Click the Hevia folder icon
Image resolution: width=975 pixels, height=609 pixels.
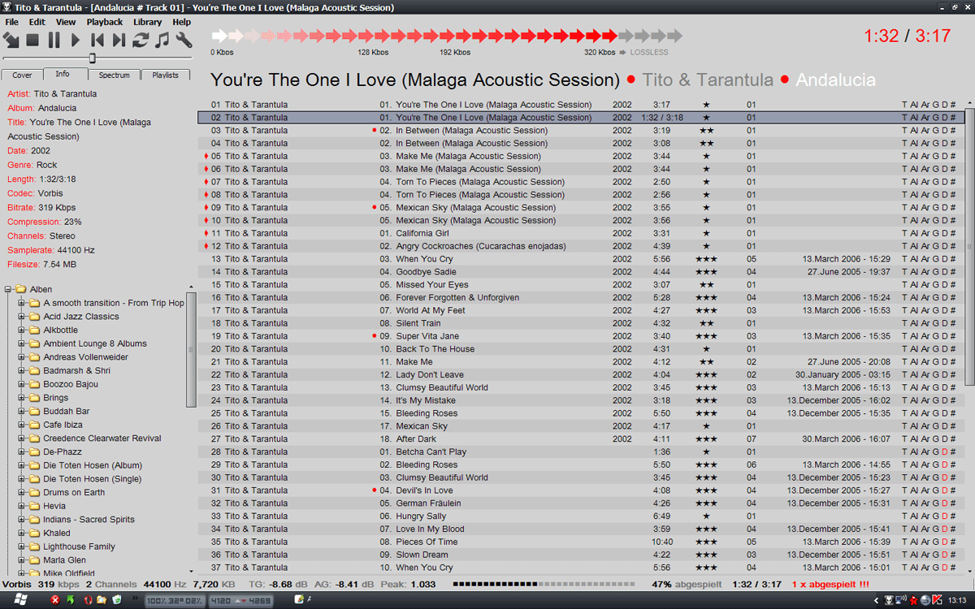click(x=34, y=506)
